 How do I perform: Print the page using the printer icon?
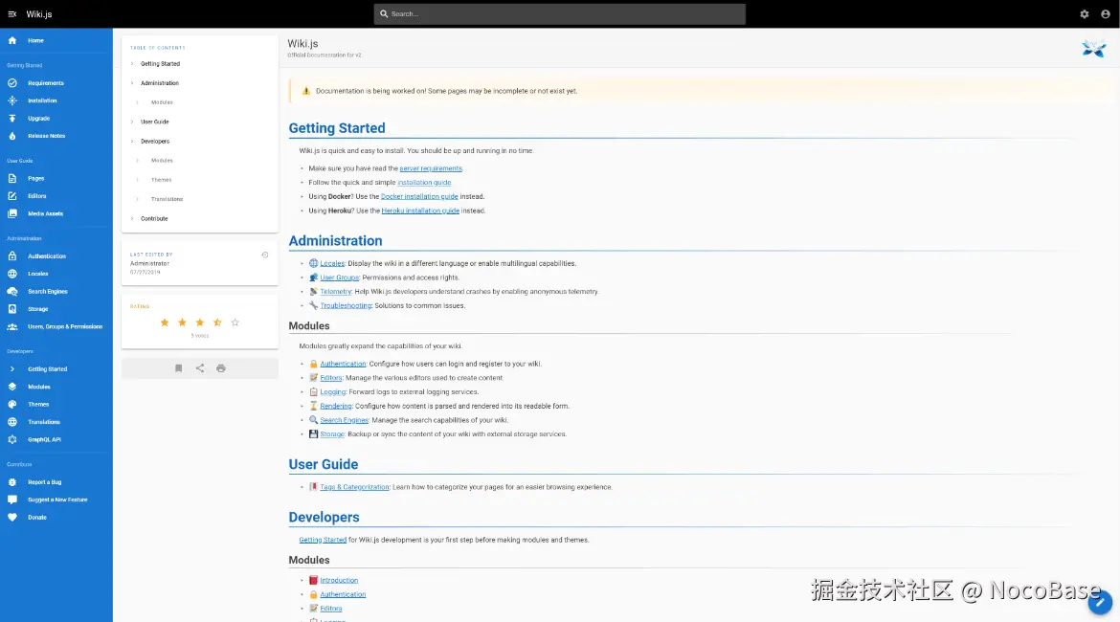220,367
